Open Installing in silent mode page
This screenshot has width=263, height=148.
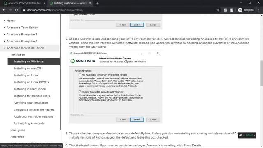coord(30,89)
